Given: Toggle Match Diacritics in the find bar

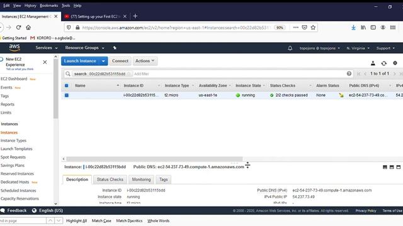Looking at the screenshot, I should tap(129, 220).
